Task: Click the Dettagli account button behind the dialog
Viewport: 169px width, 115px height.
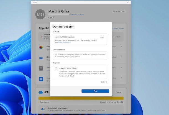Action: pos(119,11)
